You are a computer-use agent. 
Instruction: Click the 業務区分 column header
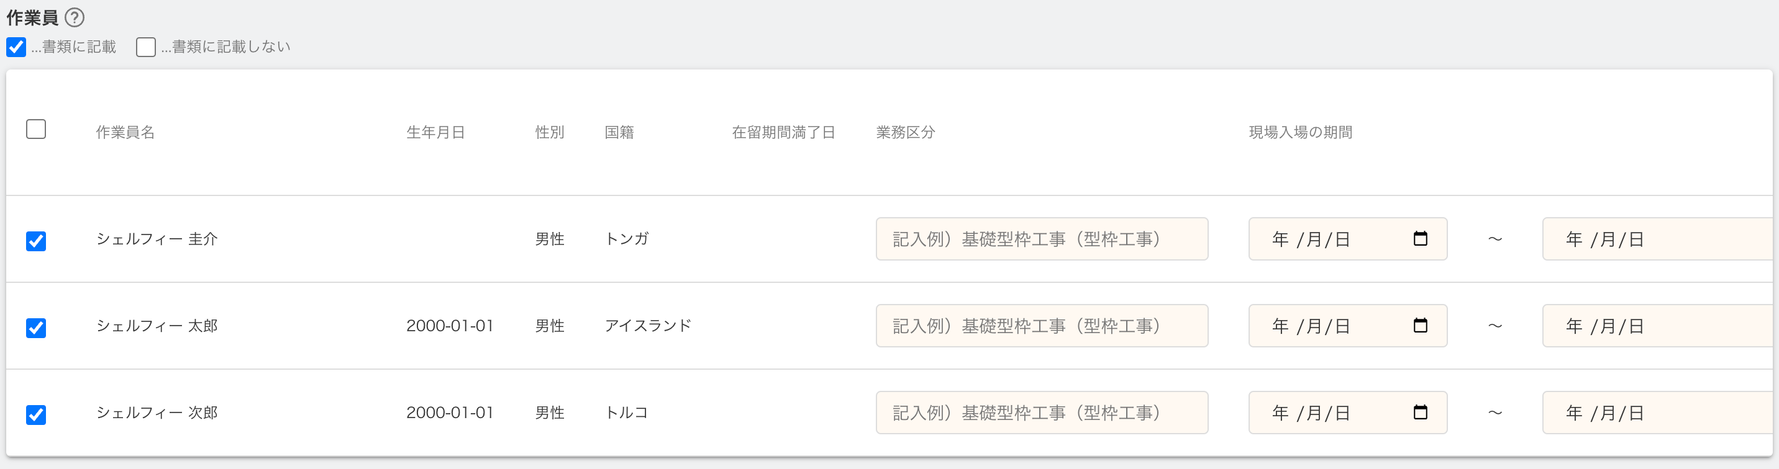point(906,132)
